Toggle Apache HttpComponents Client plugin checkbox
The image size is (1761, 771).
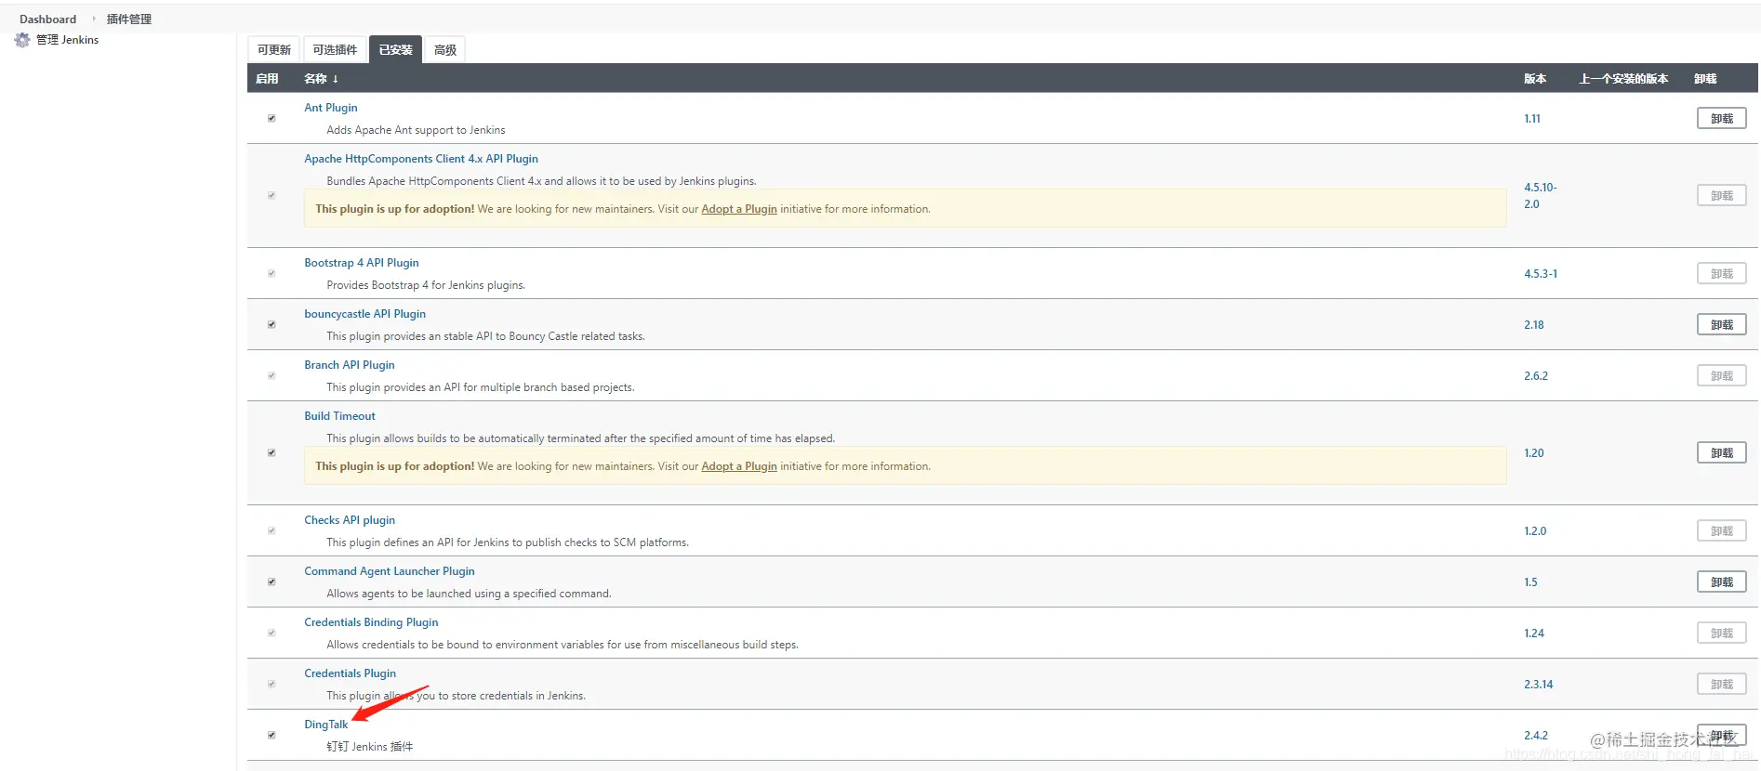[x=271, y=195]
